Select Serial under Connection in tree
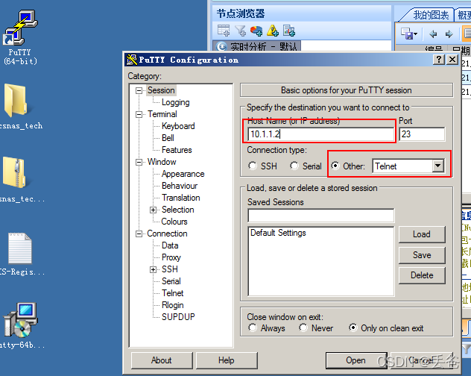Image resolution: width=471 pixels, height=376 pixels. point(171,281)
